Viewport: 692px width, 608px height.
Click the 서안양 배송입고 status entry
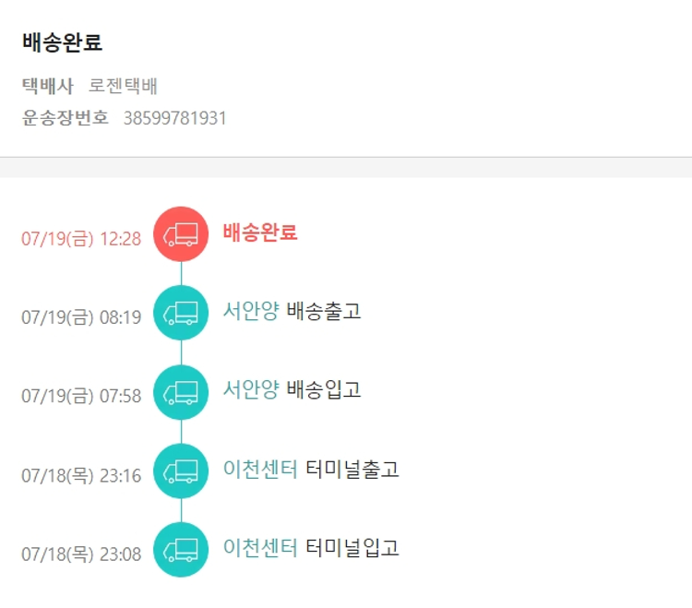coord(292,390)
